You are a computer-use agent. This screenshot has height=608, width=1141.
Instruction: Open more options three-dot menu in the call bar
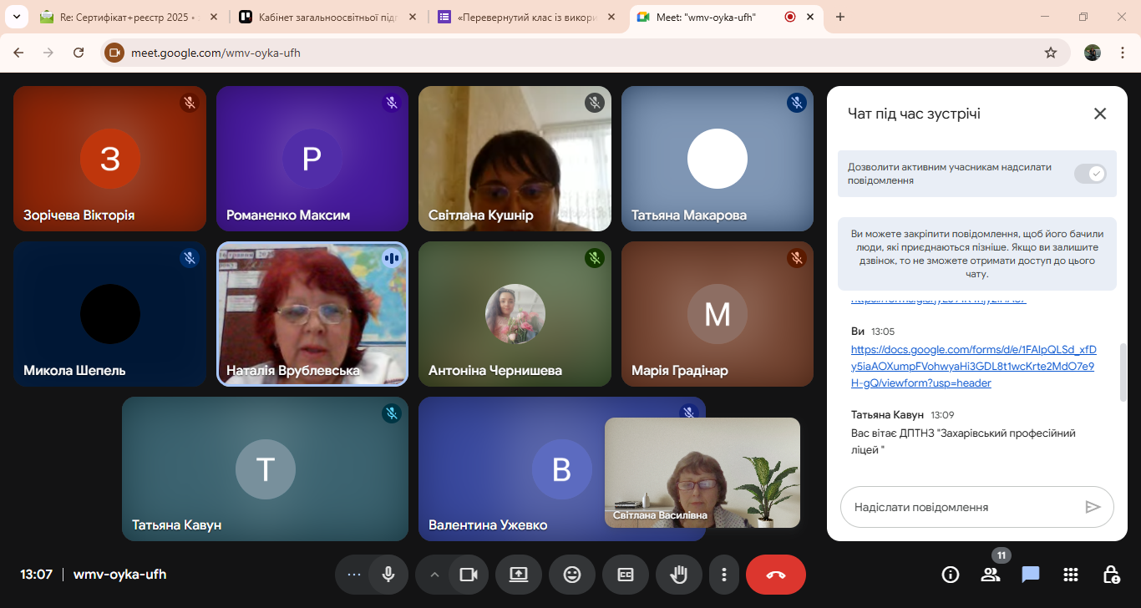(724, 575)
